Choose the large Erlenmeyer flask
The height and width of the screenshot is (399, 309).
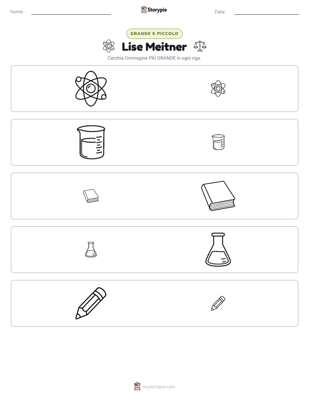pyautogui.click(x=218, y=250)
